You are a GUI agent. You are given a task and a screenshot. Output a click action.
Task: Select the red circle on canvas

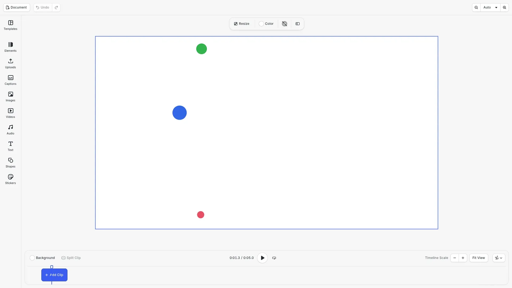(x=201, y=215)
